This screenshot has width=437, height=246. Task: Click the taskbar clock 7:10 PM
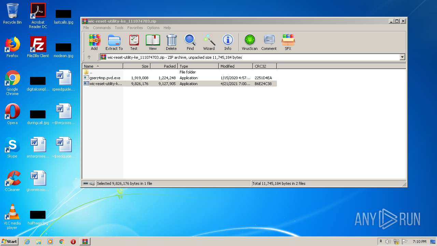click(419, 242)
